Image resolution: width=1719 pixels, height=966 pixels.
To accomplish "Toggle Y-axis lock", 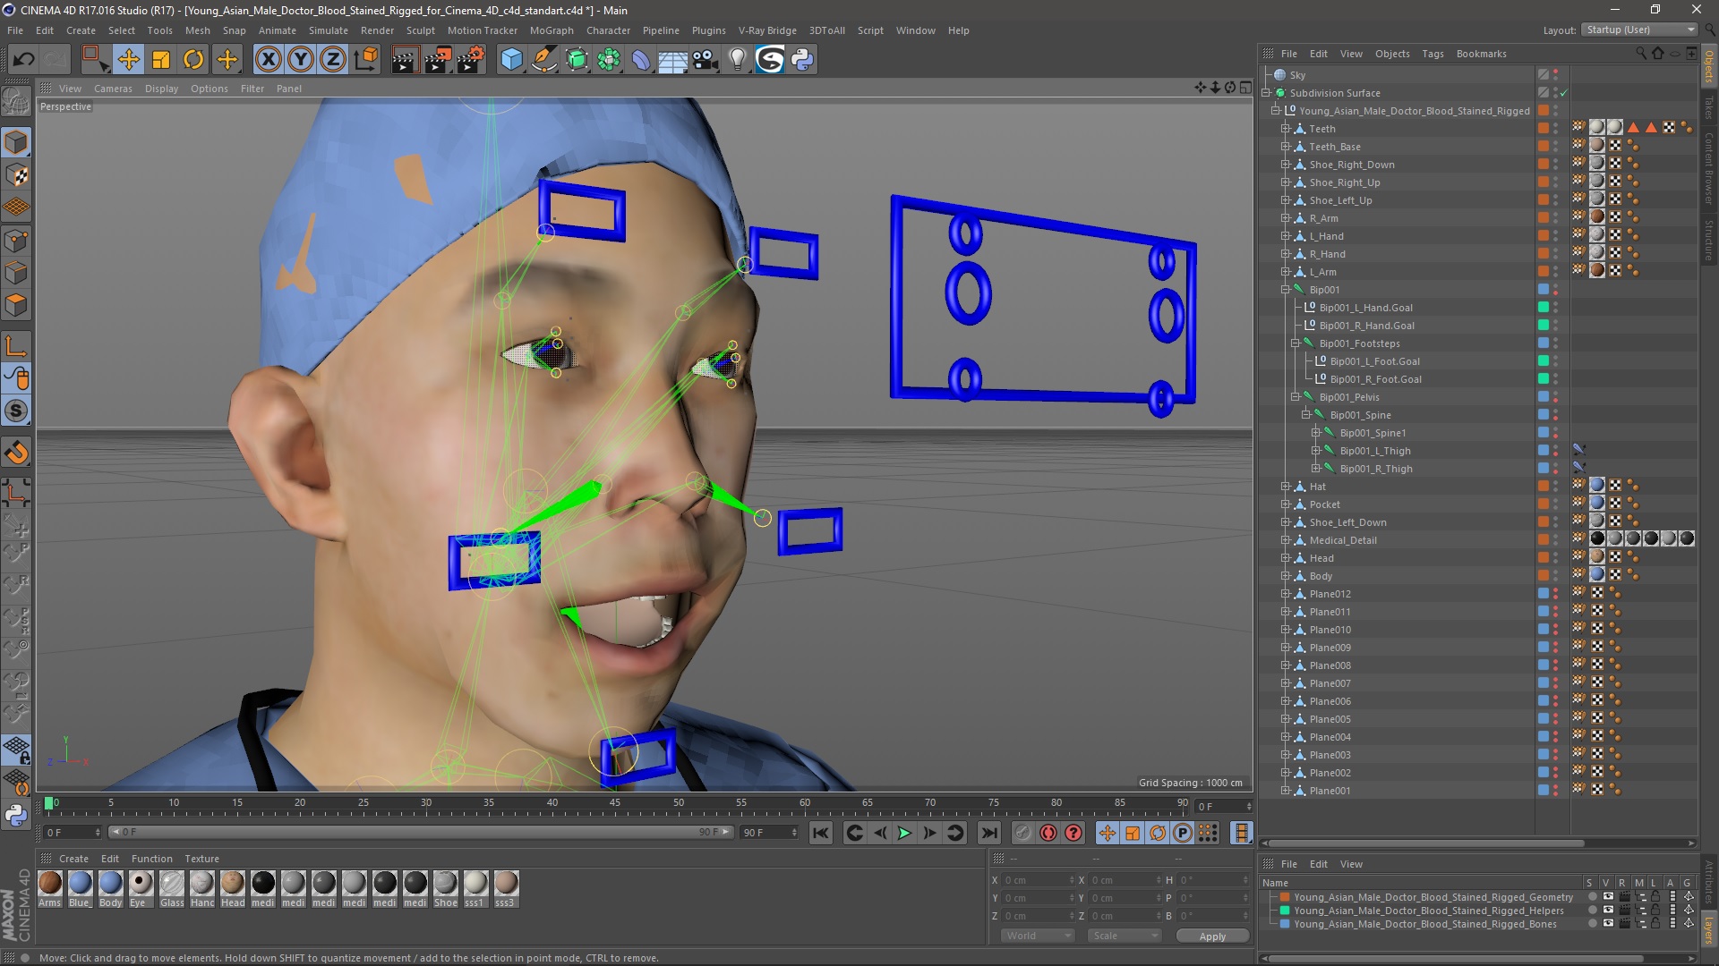I will pos(301,60).
